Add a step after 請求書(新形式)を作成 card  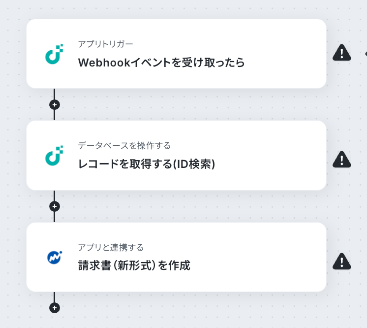[x=55, y=308]
